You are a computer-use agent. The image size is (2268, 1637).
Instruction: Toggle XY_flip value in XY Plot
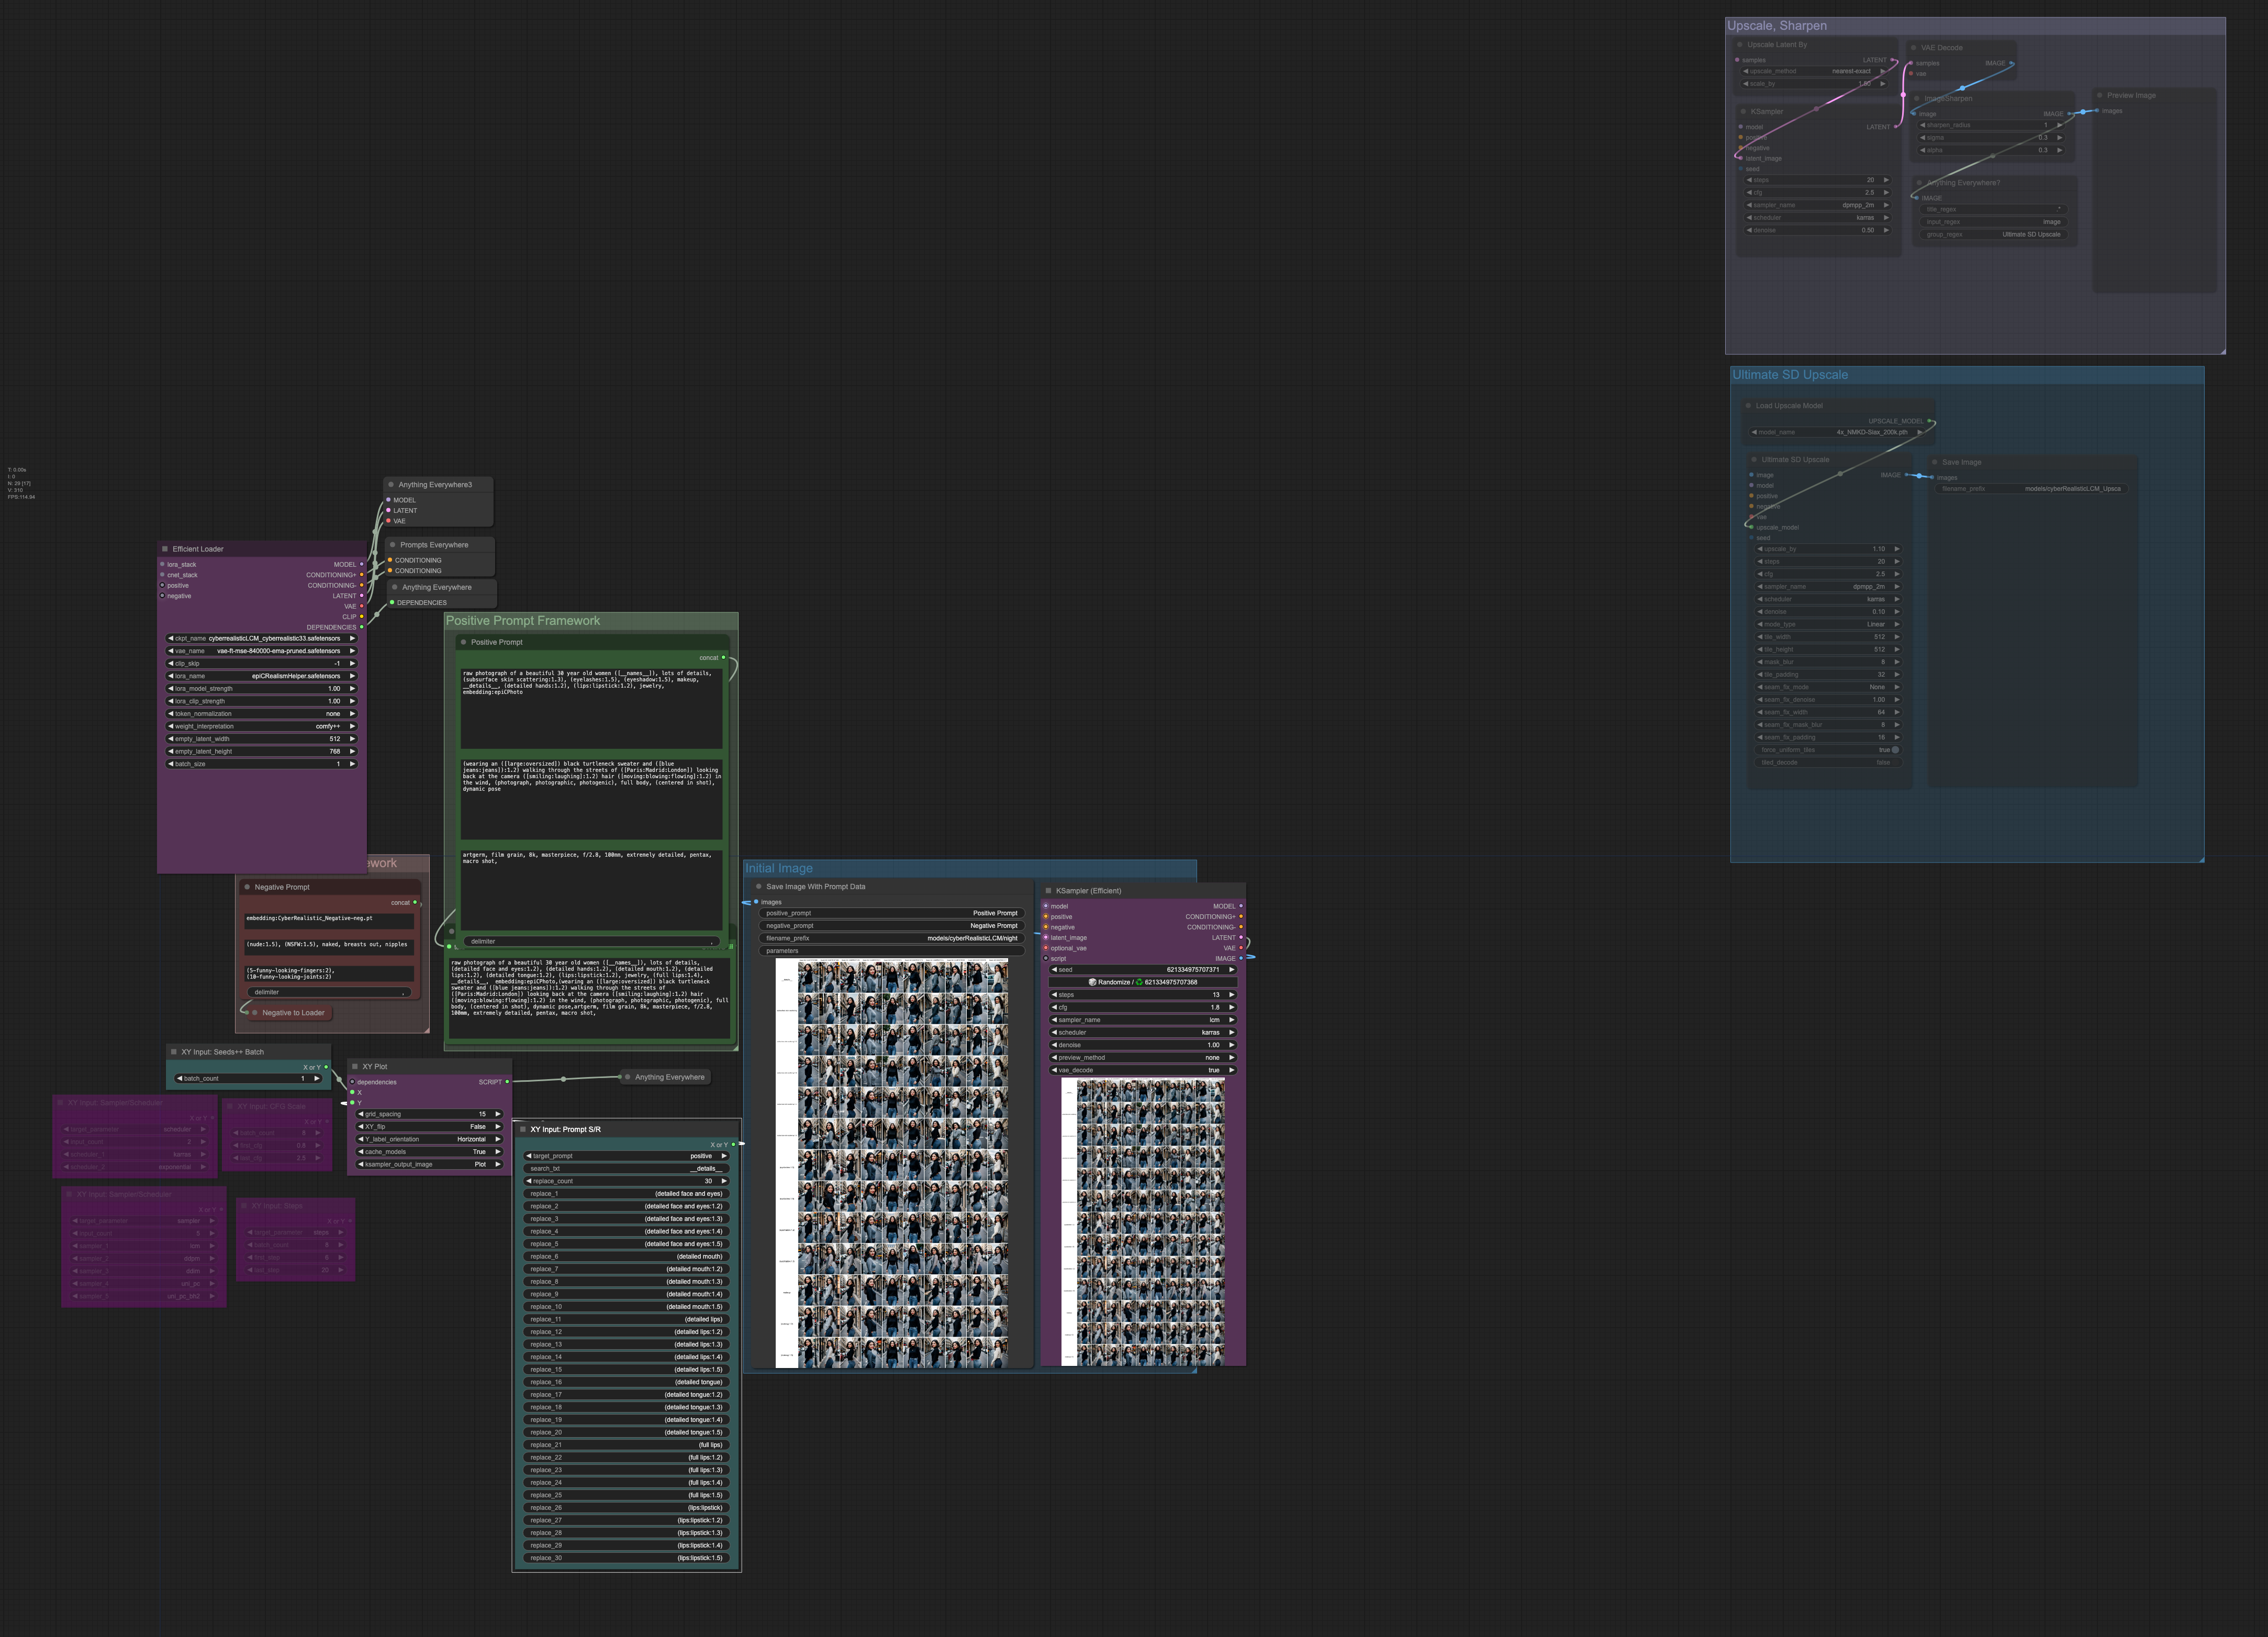click(430, 1127)
